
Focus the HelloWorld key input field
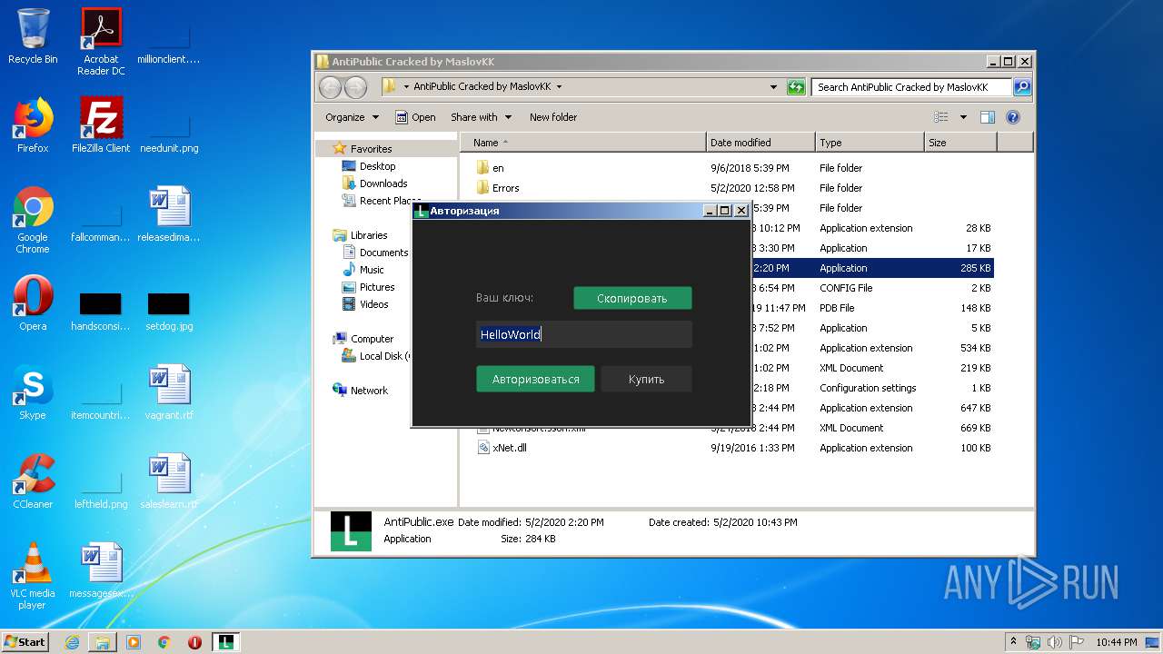[584, 334]
